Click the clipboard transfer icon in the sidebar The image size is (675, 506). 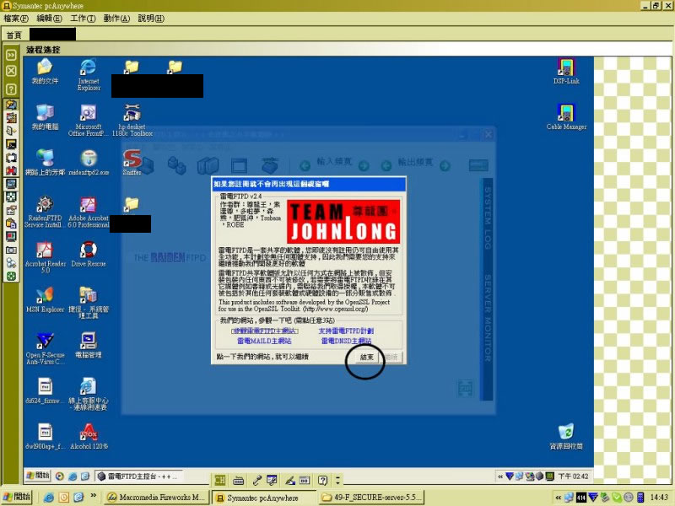[x=11, y=223]
